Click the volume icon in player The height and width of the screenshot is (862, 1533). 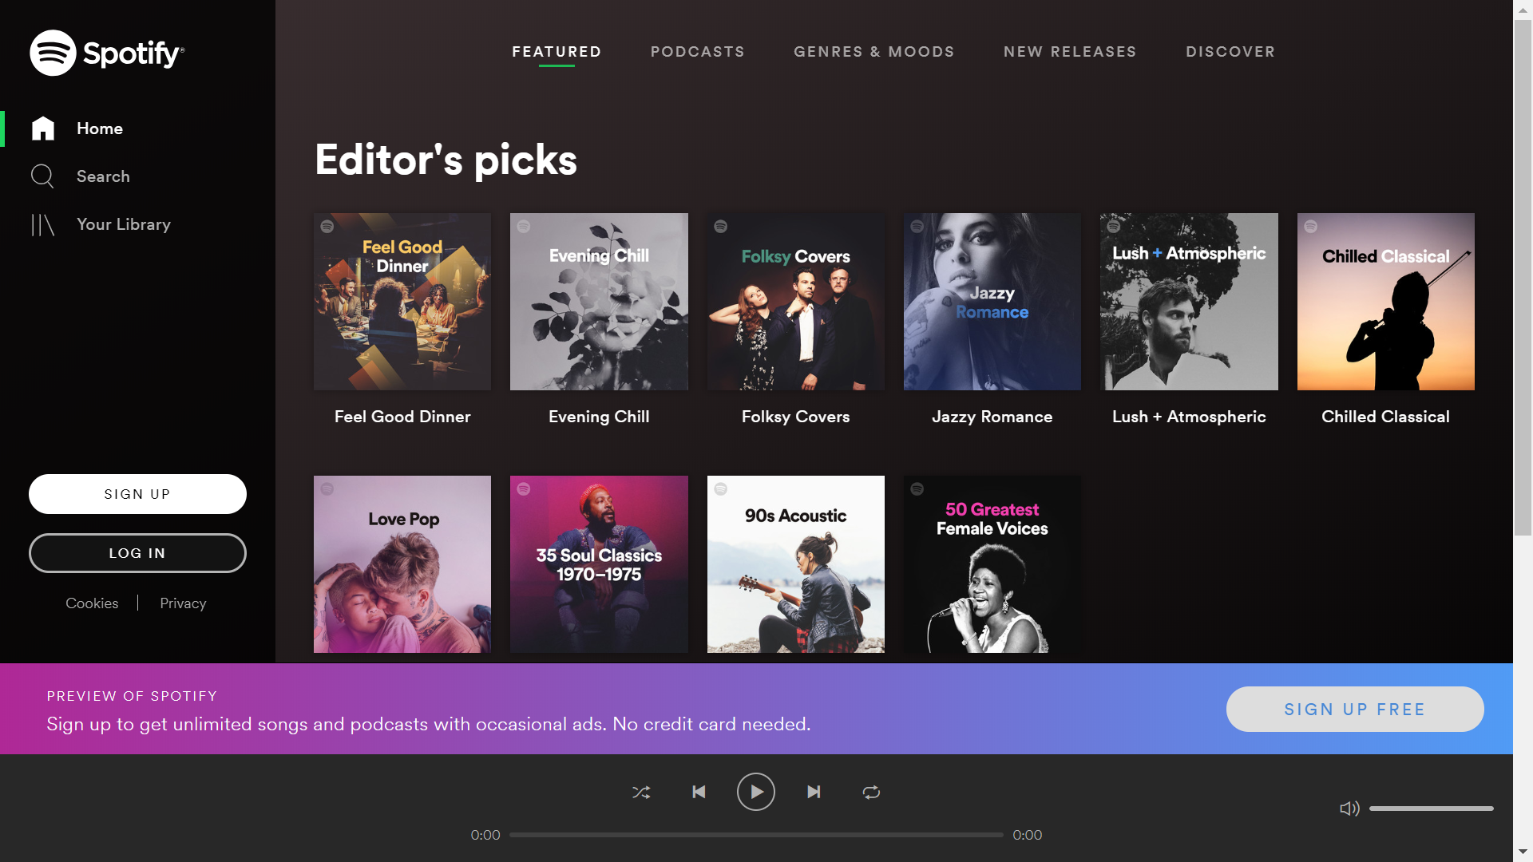(x=1350, y=809)
